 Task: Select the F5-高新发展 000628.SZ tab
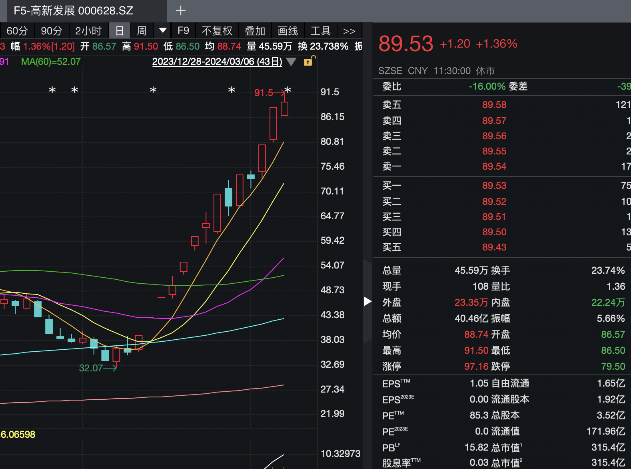73,11
